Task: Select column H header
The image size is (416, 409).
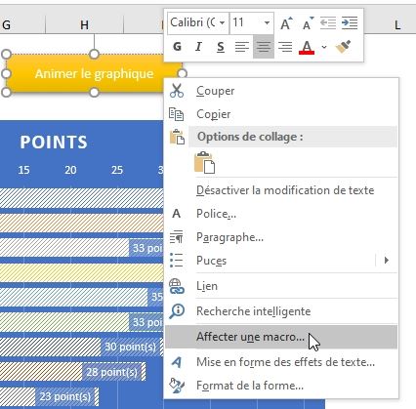Action: tap(85, 24)
